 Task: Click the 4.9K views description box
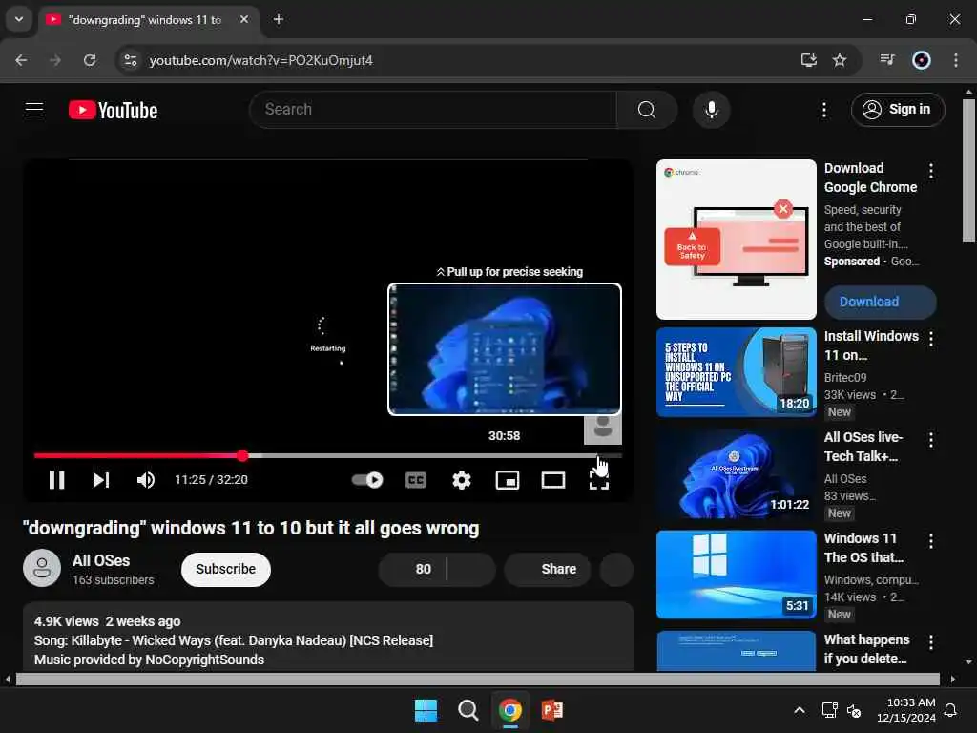click(328, 637)
